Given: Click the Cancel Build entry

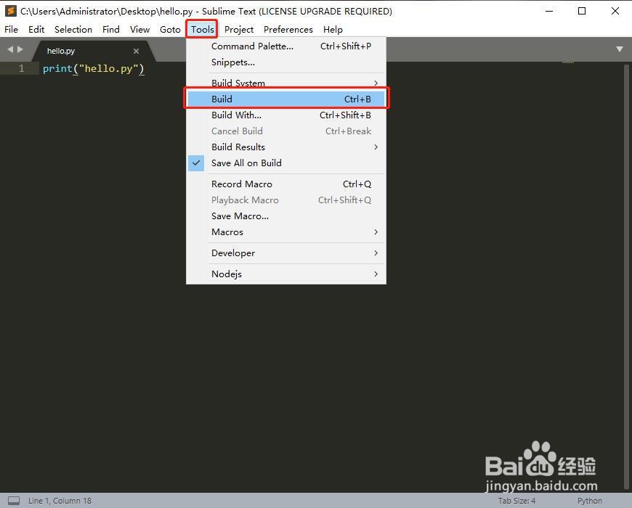Looking at the screenshot, I should coord(286,131).
